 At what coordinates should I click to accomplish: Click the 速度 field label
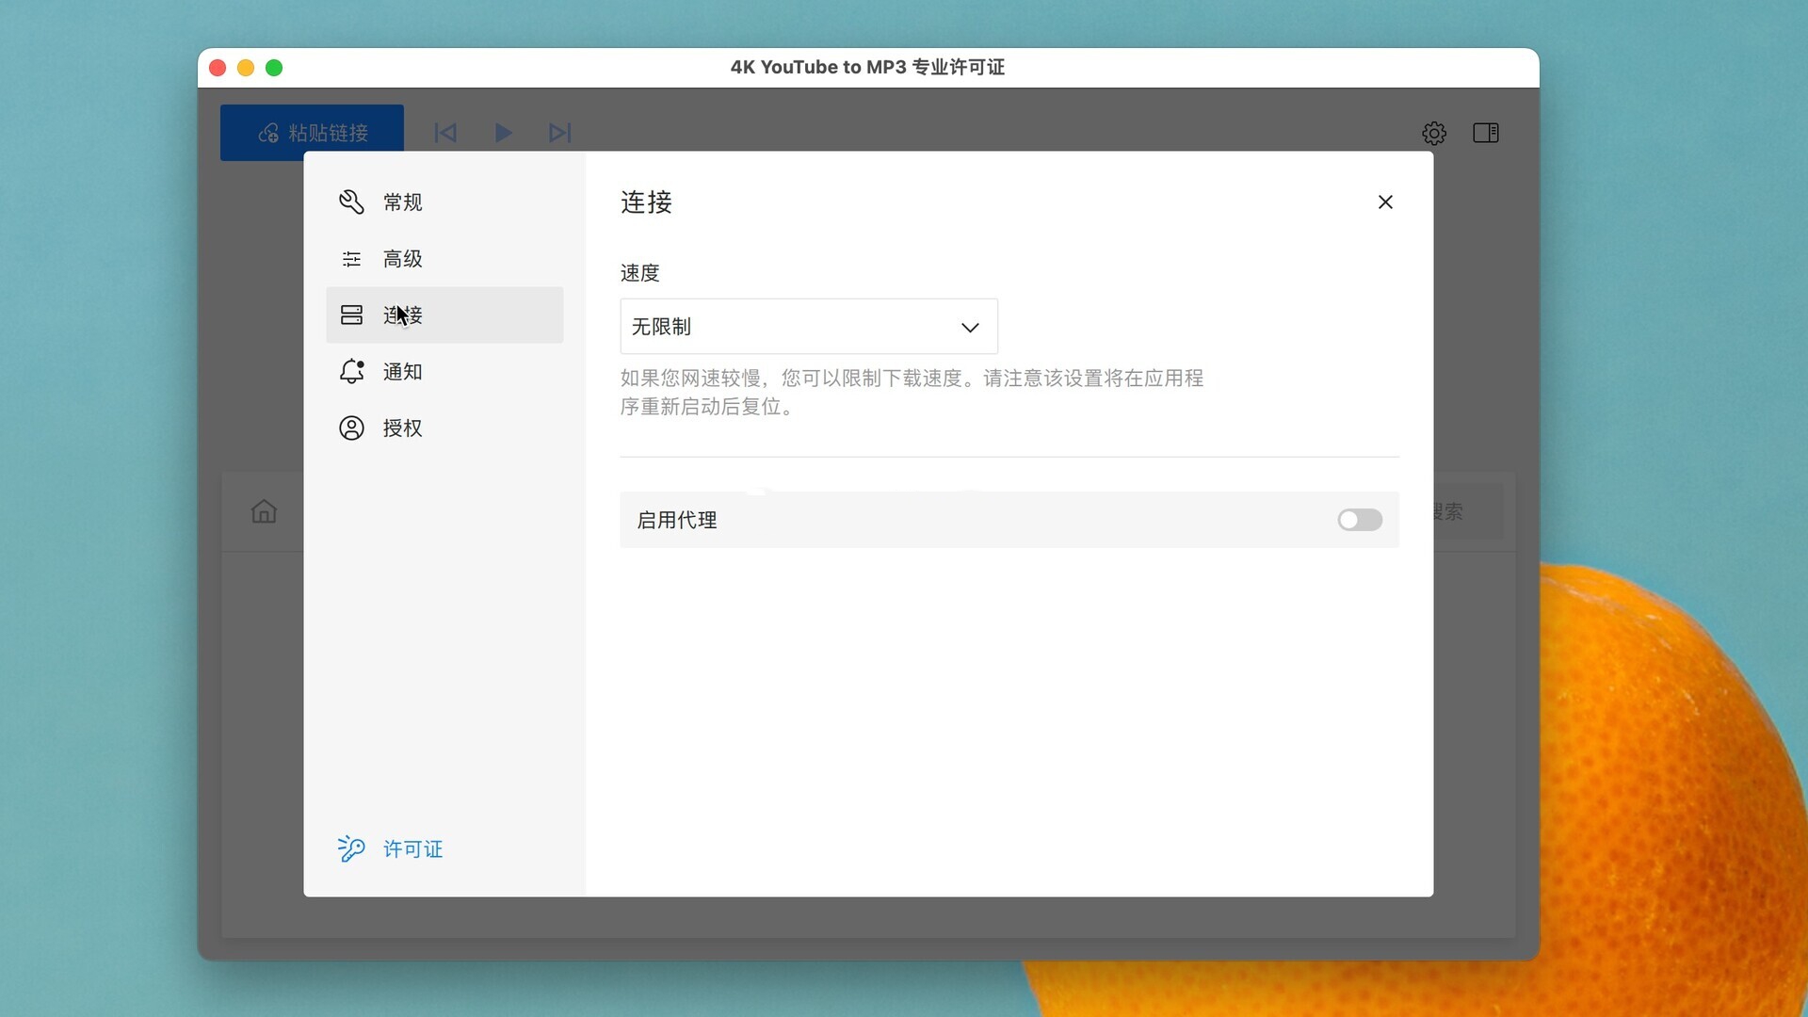pos(639,273)
